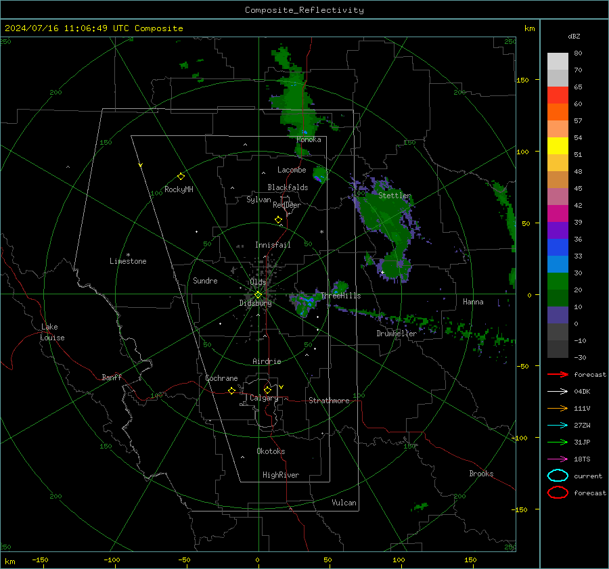Select the 10 dBZ slate-purple color swatch
Screen dimensions: 609x569
click(558, 315)
